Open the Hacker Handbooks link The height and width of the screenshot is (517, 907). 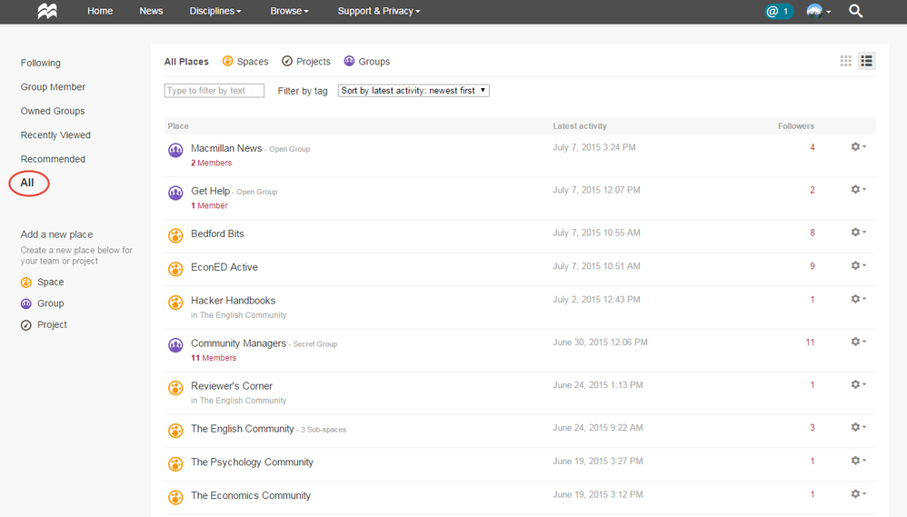[x=234, y=301]
